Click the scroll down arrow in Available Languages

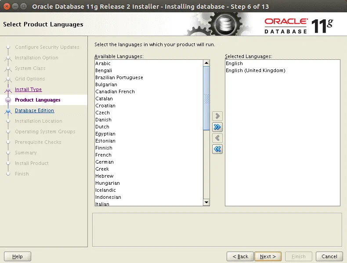[x=206, y=202]
